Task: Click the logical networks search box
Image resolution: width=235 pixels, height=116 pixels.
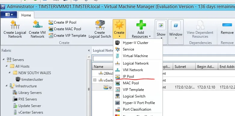Action: [164, 59]
